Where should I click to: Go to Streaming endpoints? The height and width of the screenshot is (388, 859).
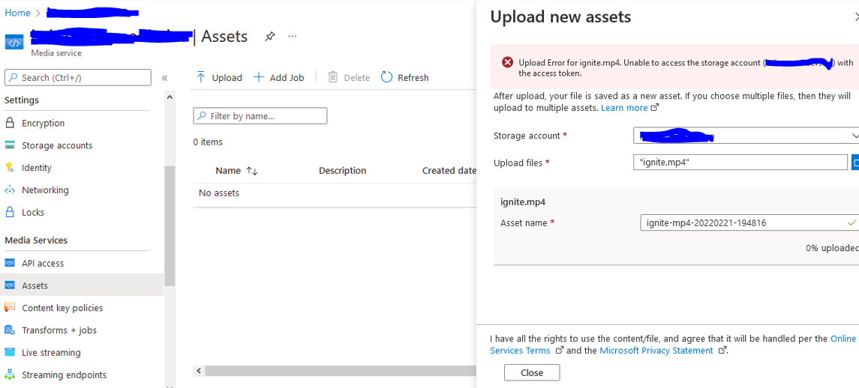pyautogui.click(x=64, y=375)
